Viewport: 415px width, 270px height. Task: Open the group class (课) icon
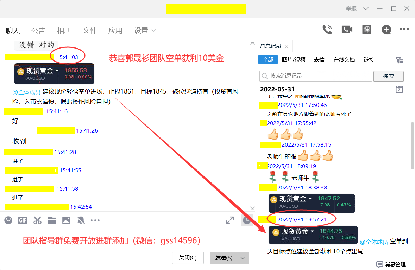366,29
